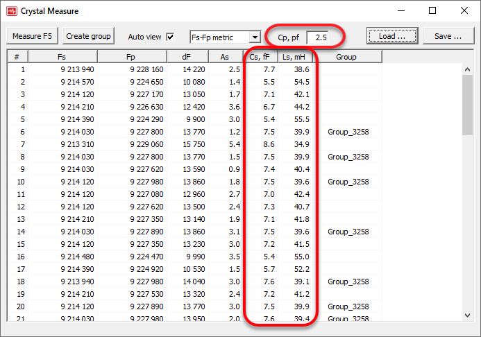Maximize the Crystal Measure window
The height and width of the screenshot is (337, 481).
point(432,11)
